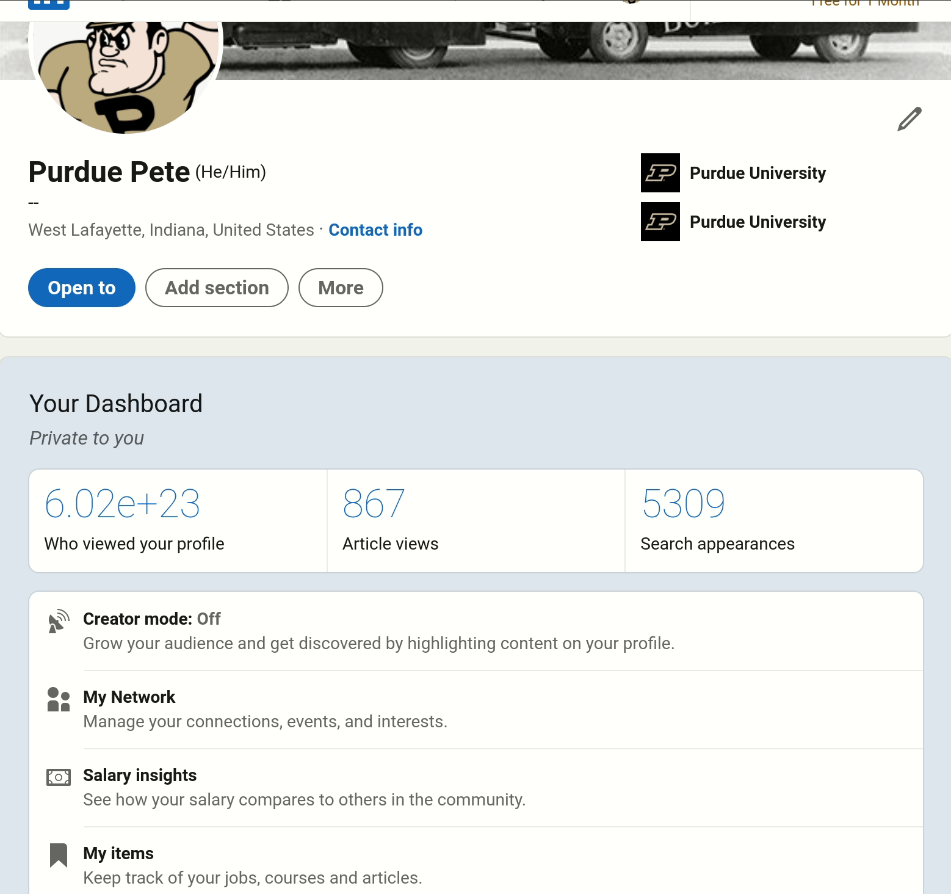Click the My Network people icon

click(59, 699)
